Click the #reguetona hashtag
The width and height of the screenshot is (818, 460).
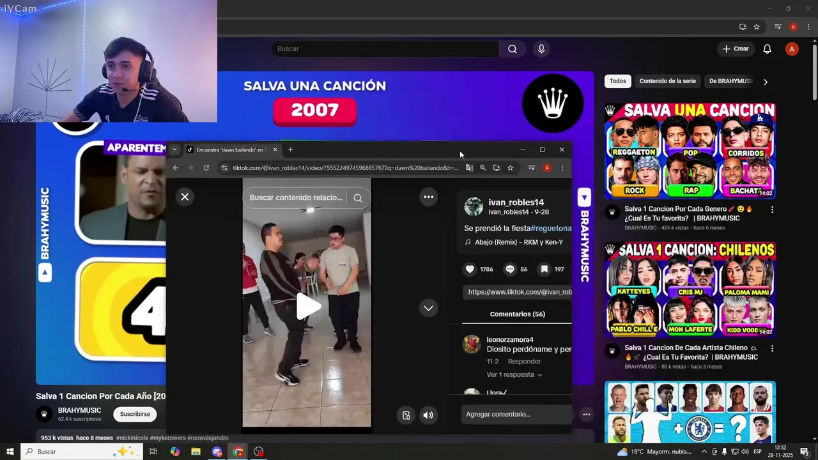551,228
